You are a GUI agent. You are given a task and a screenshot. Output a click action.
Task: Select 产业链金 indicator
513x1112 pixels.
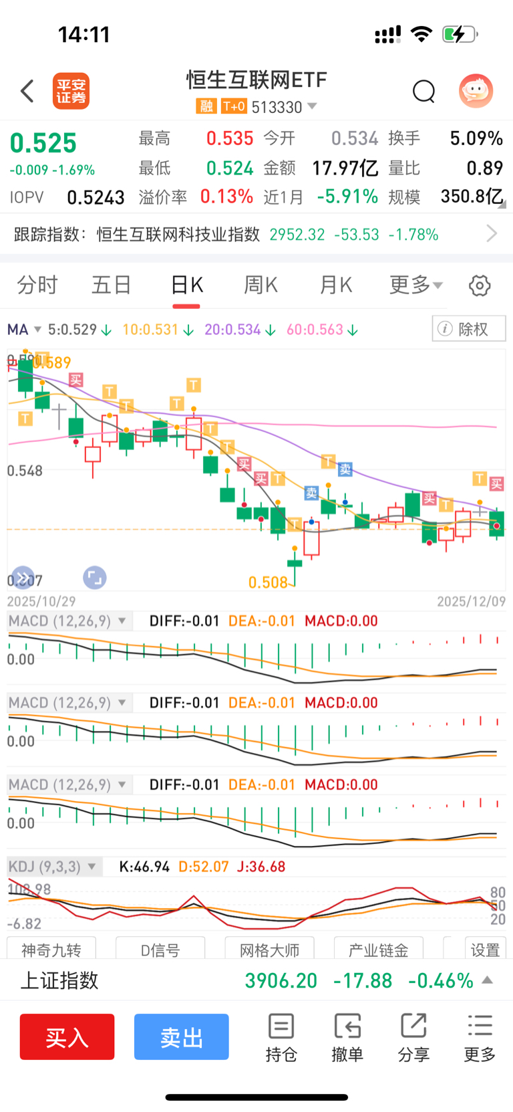click(378, 949)
